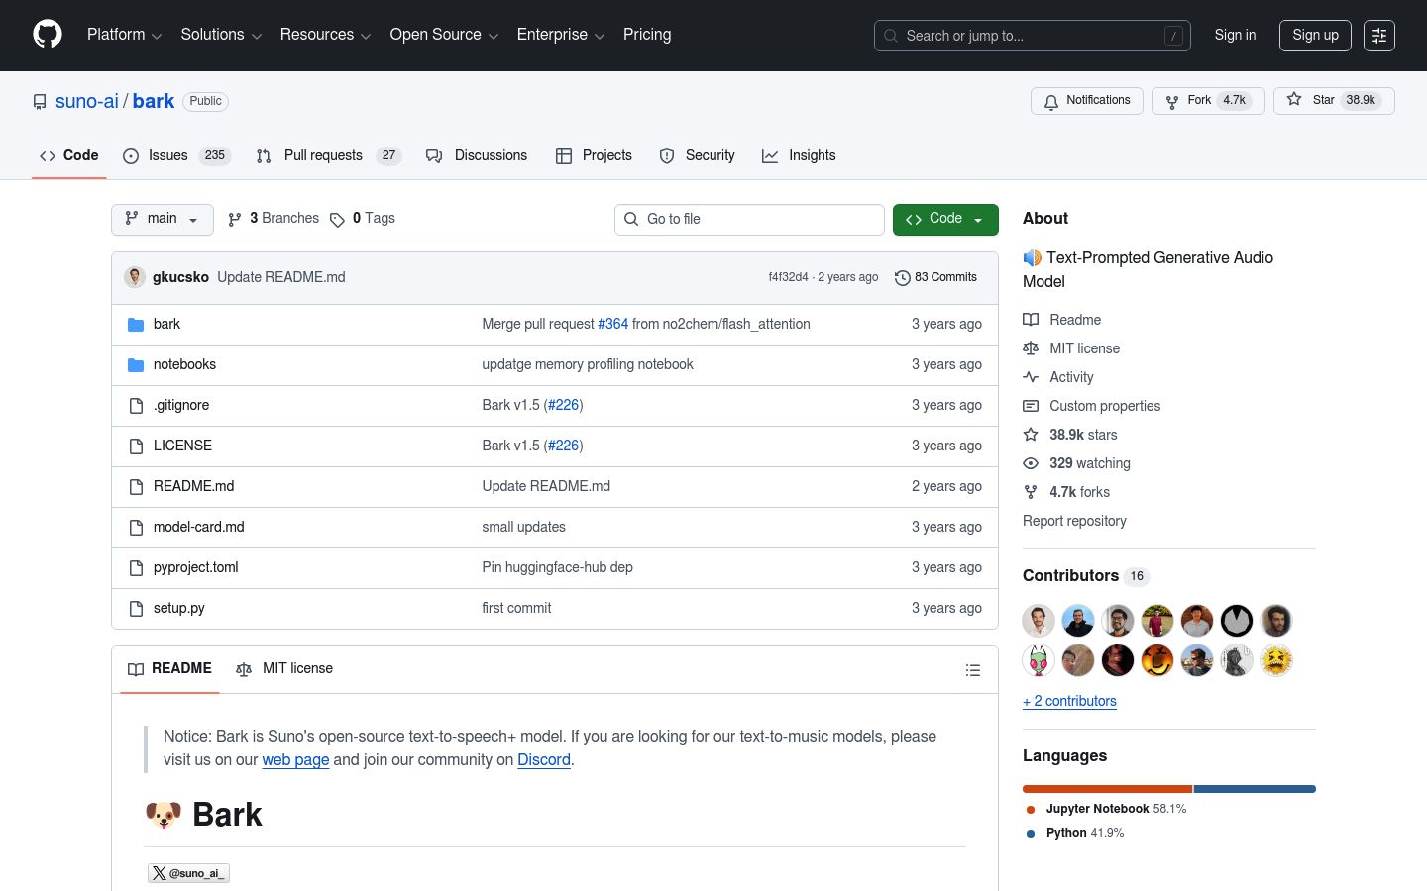Click the Sign up button

(1315, 36)
